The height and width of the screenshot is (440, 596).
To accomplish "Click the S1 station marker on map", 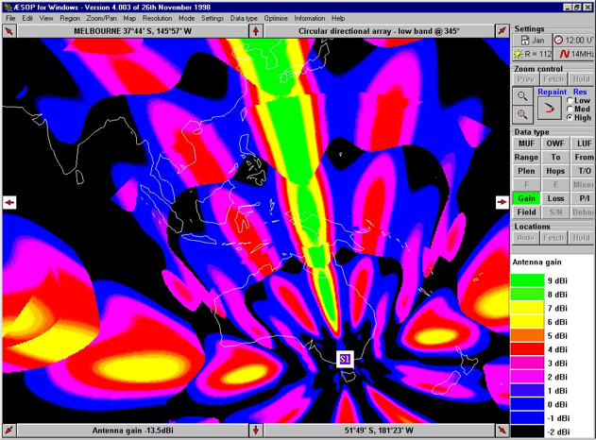I will click(x=345, y=359).
